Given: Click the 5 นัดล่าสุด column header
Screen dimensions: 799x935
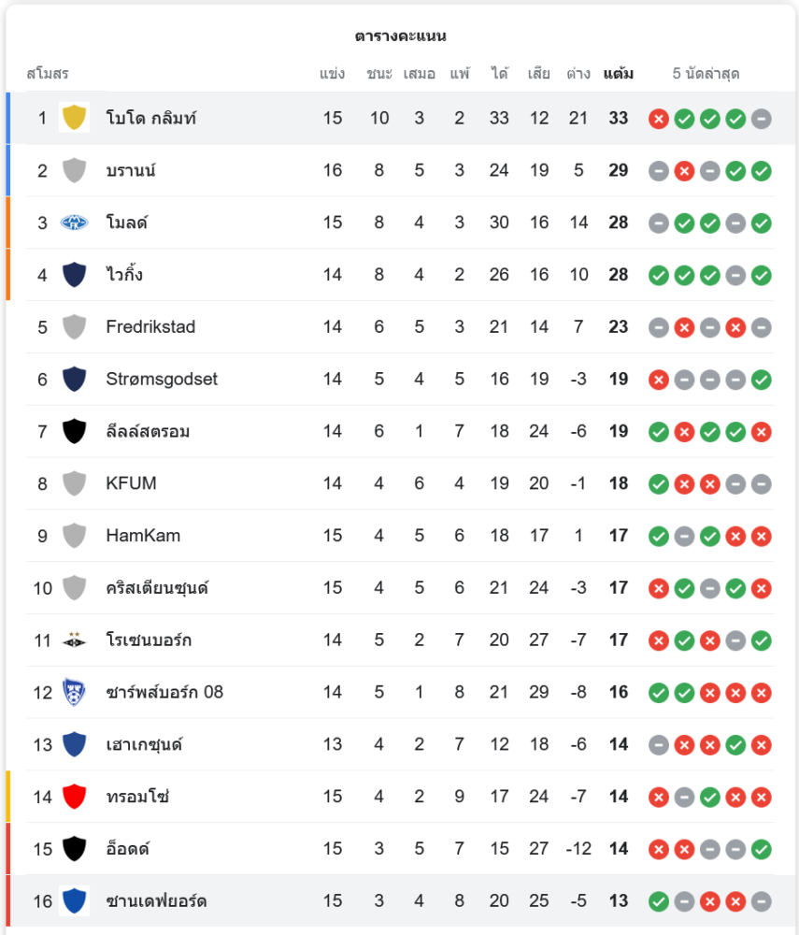Looking at the screenshot, I should 706,73.
